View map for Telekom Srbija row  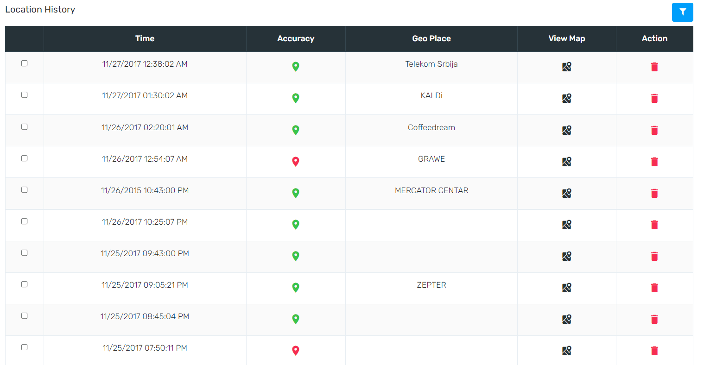[x=567, y=67]
